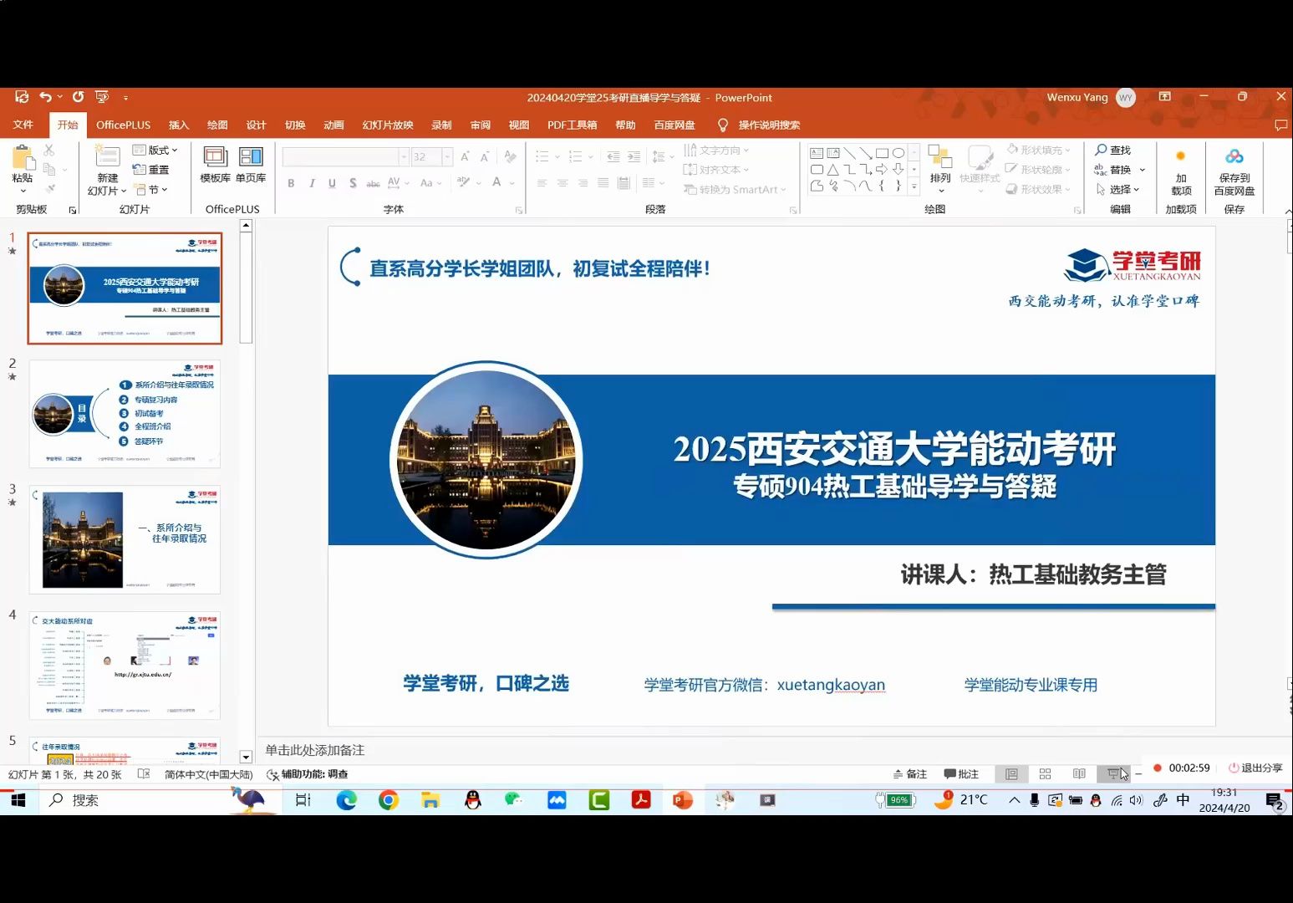Screen dimensions: 1293x903
Task: Toggle Strikethrough formatting
Action: [x=373, y=183]
